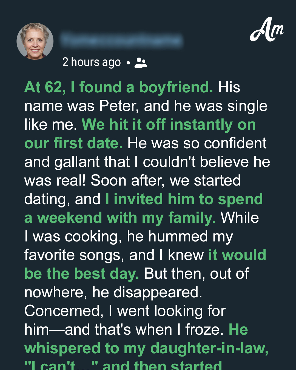Open the poster's profile photo
296x370 pixels.
click(x=35, y=41)
